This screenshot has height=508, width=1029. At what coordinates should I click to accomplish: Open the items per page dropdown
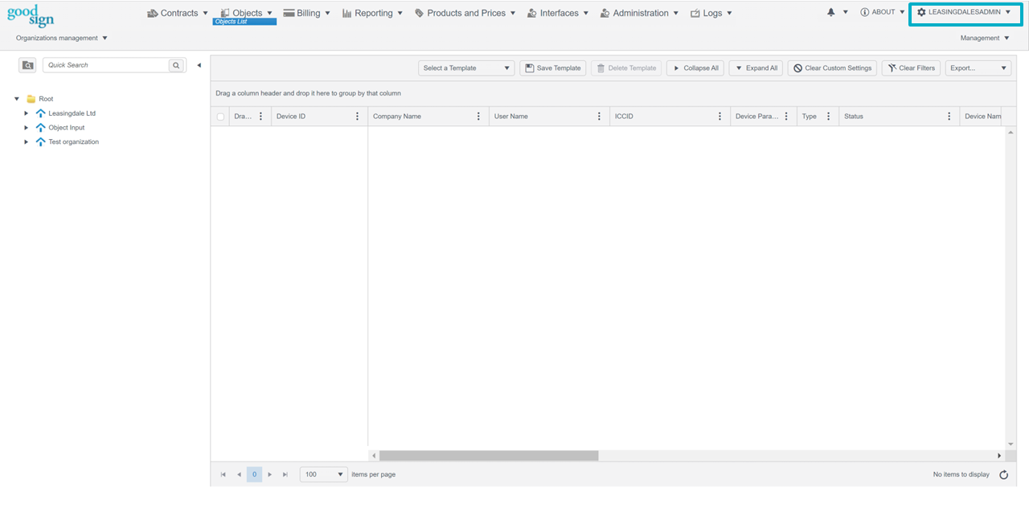(x=323, y=475)
